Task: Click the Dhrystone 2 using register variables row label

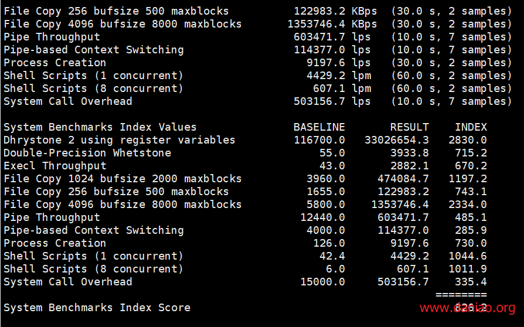Action: [x=119, y=140]
